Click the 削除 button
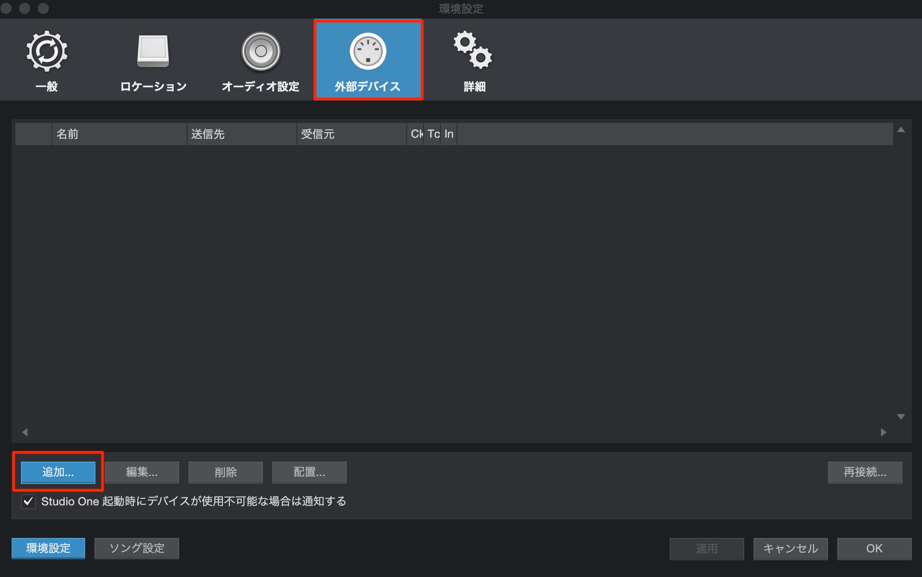 (x=226, y=472)
